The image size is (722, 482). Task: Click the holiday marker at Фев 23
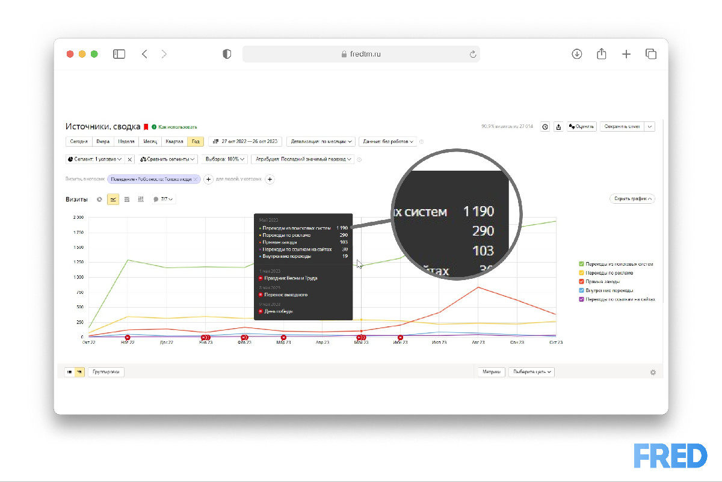coord(244,337)
